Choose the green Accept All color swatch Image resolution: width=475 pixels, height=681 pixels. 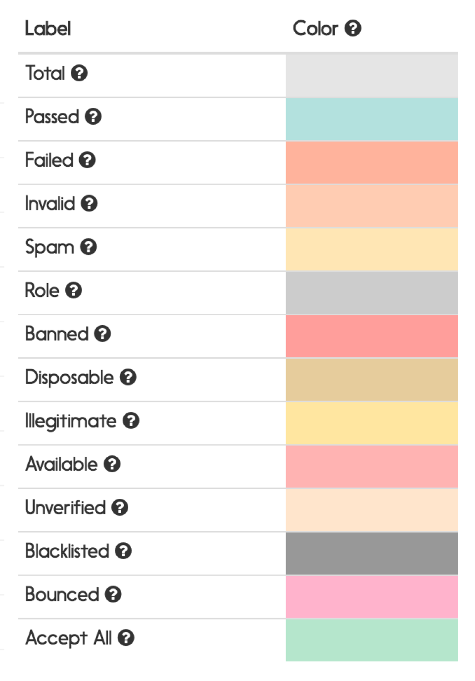click(372, 639)
